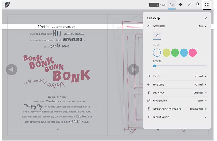Open Laadsnelheid en kwaliteit Automatisch dropdown
217x141 pixels.
point(198,109)
